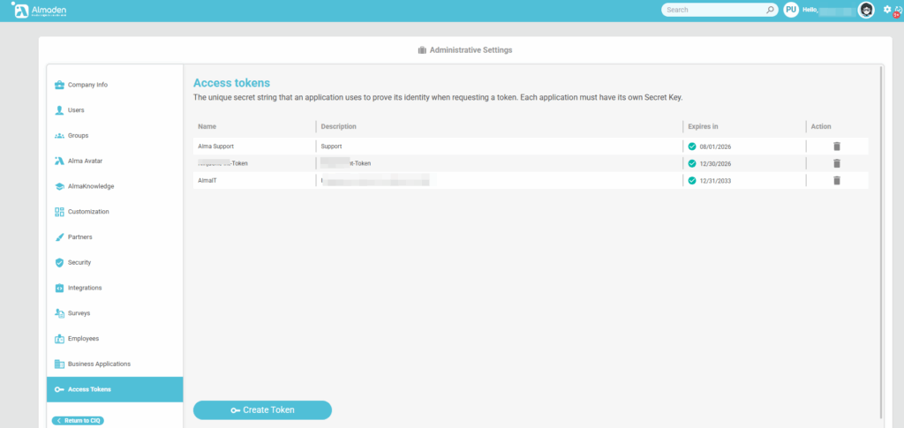Go to the Users section

(76, 110)
